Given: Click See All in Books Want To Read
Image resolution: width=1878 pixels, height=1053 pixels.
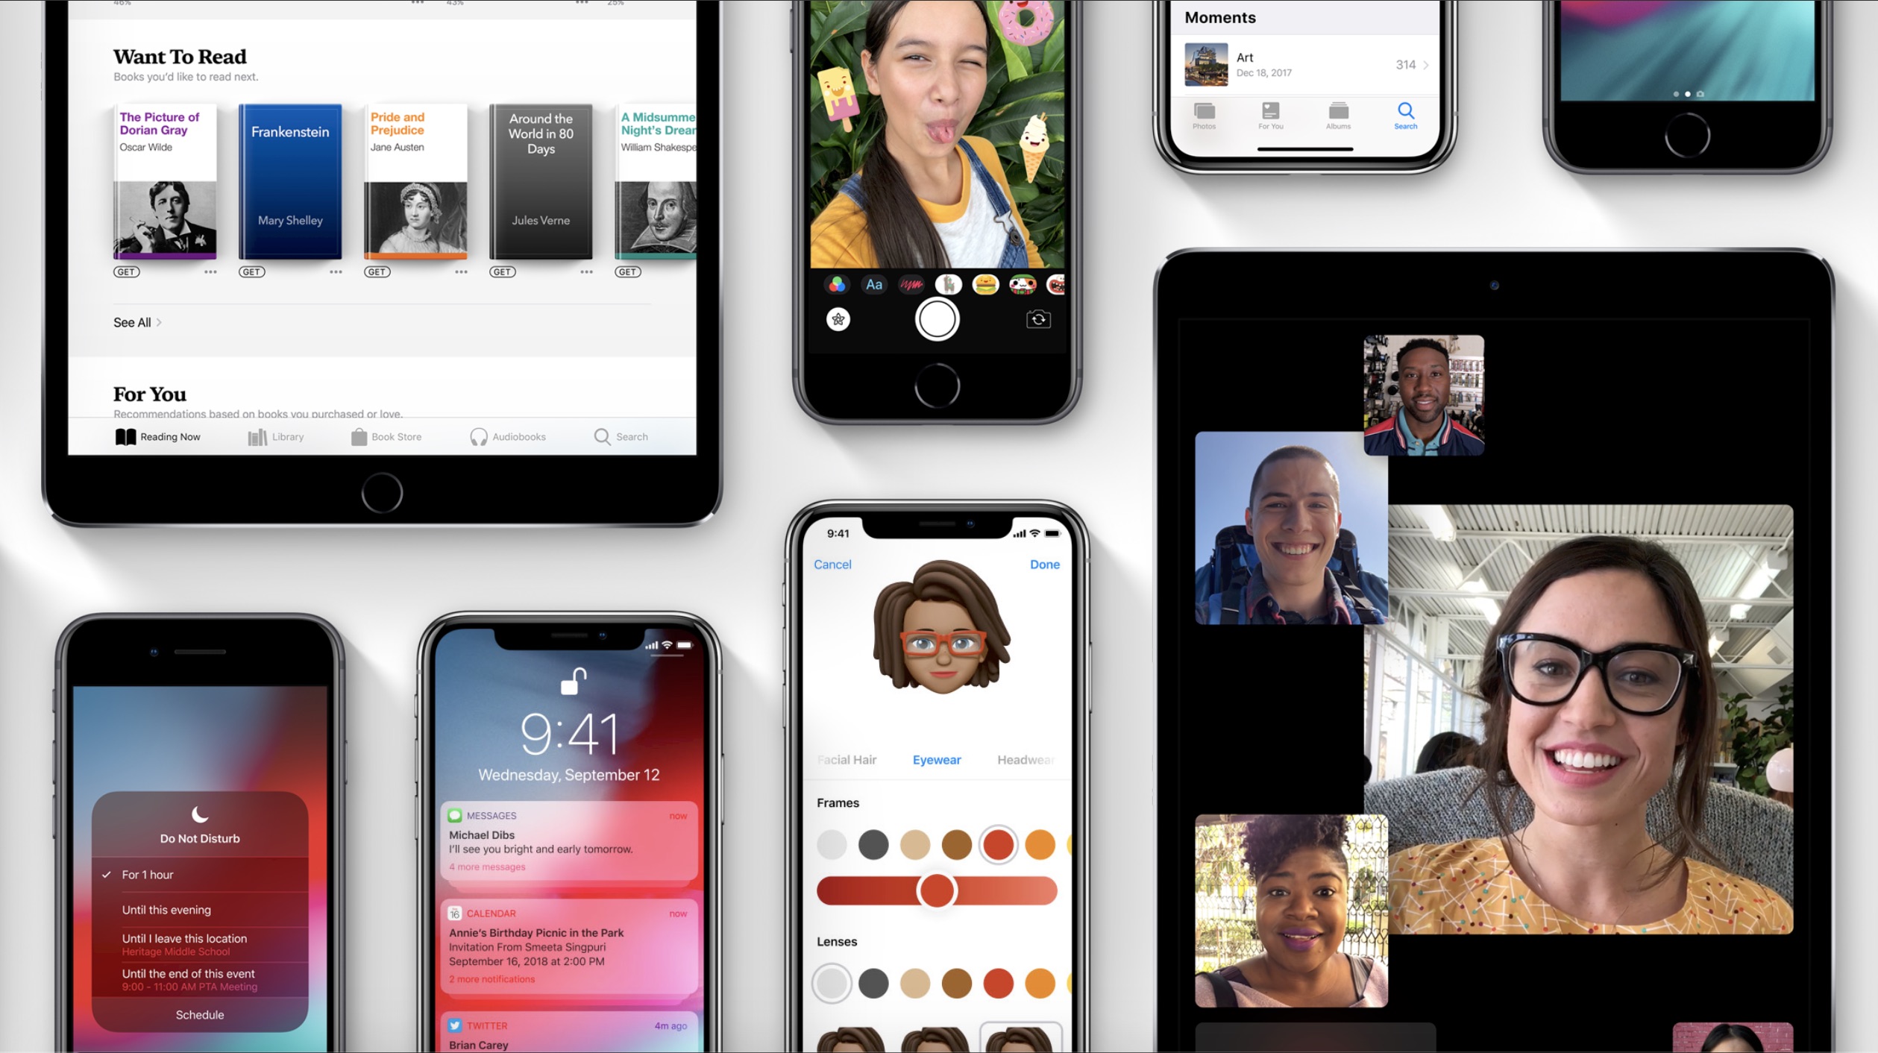Looking at the screenshot, I should point(133,321).
